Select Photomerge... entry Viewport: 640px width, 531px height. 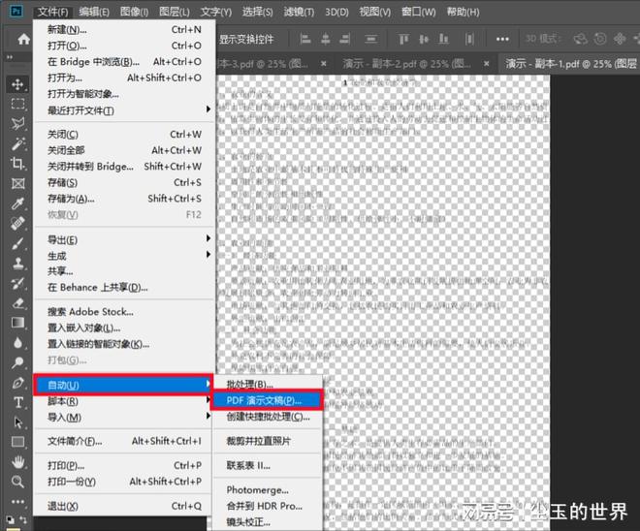tap(267, 489)
